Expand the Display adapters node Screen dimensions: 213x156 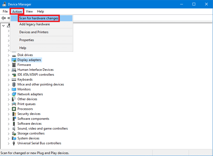coord(8,60)
